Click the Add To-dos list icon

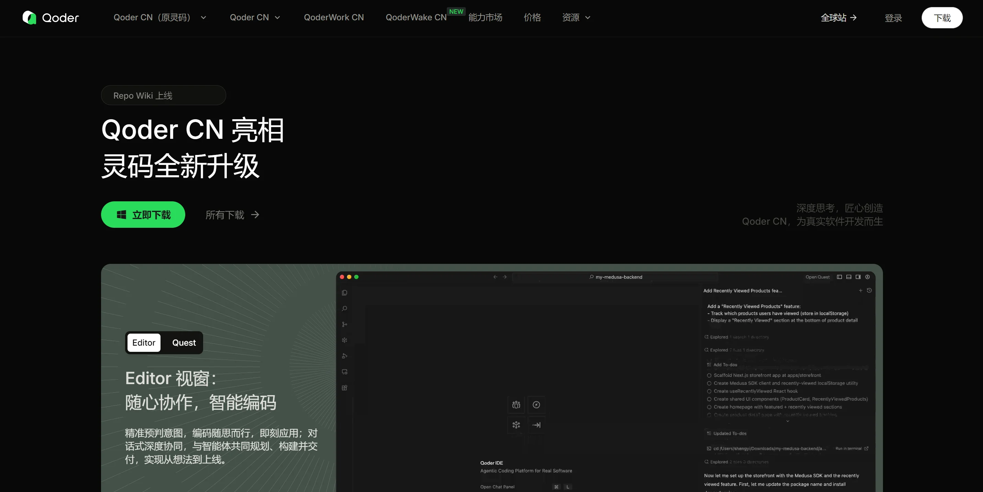[x=709, y=365]
